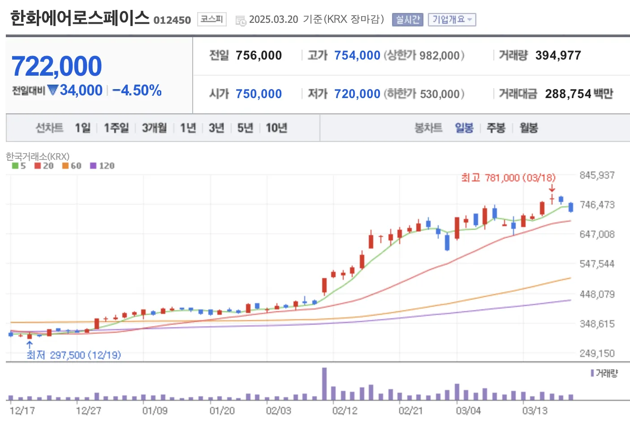Click the 02/12 date axis label
Image resolution: width=630 pixels, height=446 pixels.
345,411
